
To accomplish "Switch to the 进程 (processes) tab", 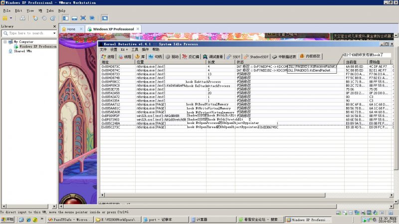I will click(108, 57).
